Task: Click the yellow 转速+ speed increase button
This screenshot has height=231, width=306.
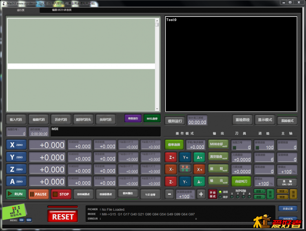Action: tap(282, 191)
